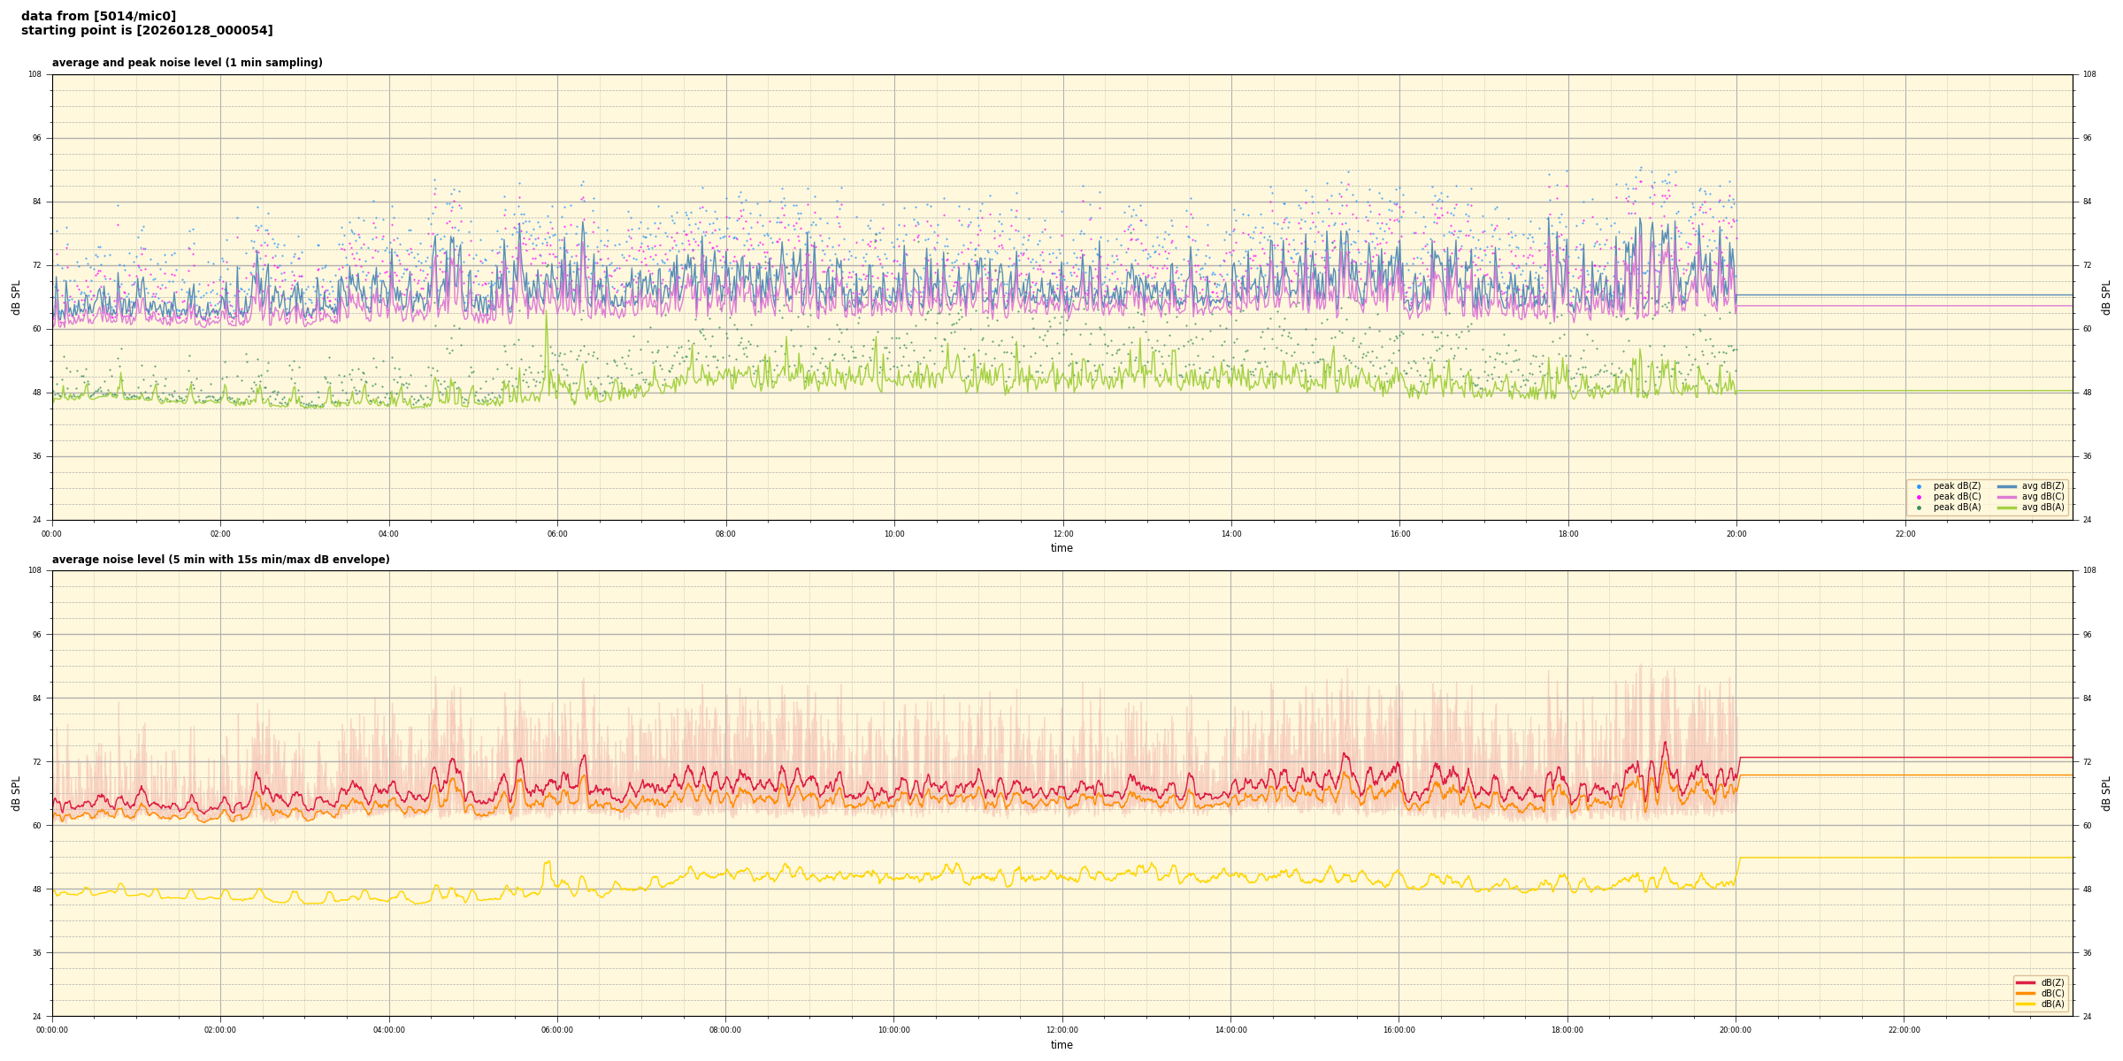Click top chart's 'time' x-axis label
The width and height of the screenshot is (2123, 1061).
coord(1061,548)
